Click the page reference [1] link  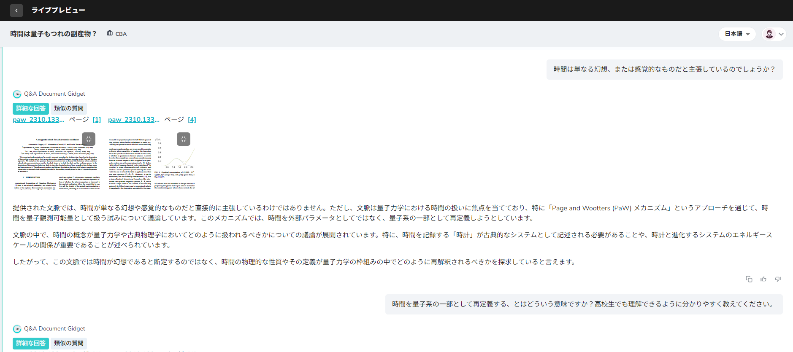coord(97,120)
